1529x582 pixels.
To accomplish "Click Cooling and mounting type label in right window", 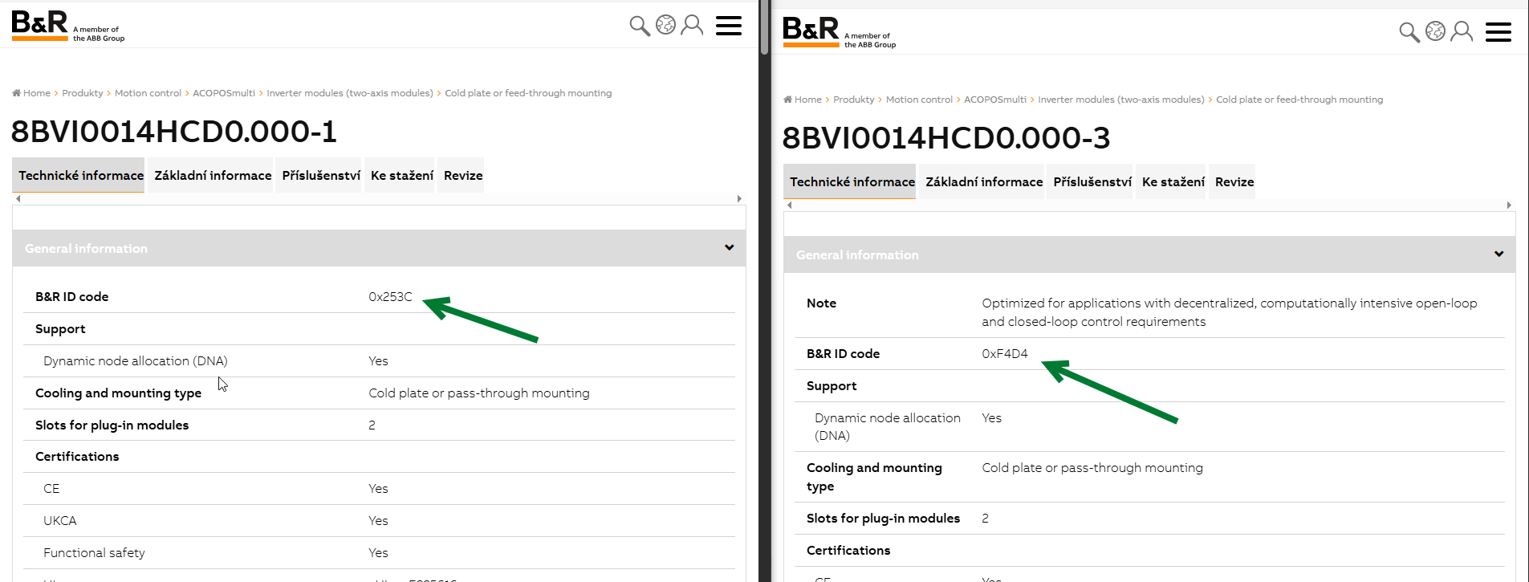I will [x=874, y=477].
